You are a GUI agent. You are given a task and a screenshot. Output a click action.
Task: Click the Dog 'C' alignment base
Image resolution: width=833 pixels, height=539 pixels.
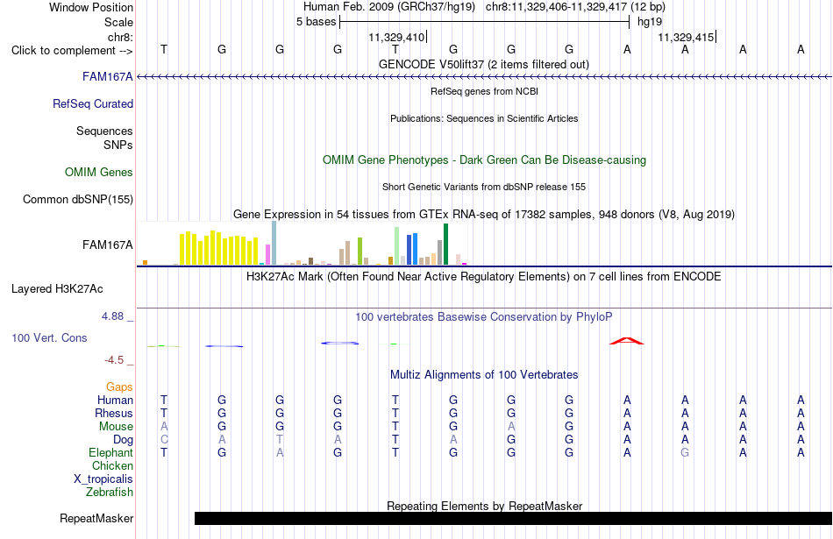coord(164,440)
